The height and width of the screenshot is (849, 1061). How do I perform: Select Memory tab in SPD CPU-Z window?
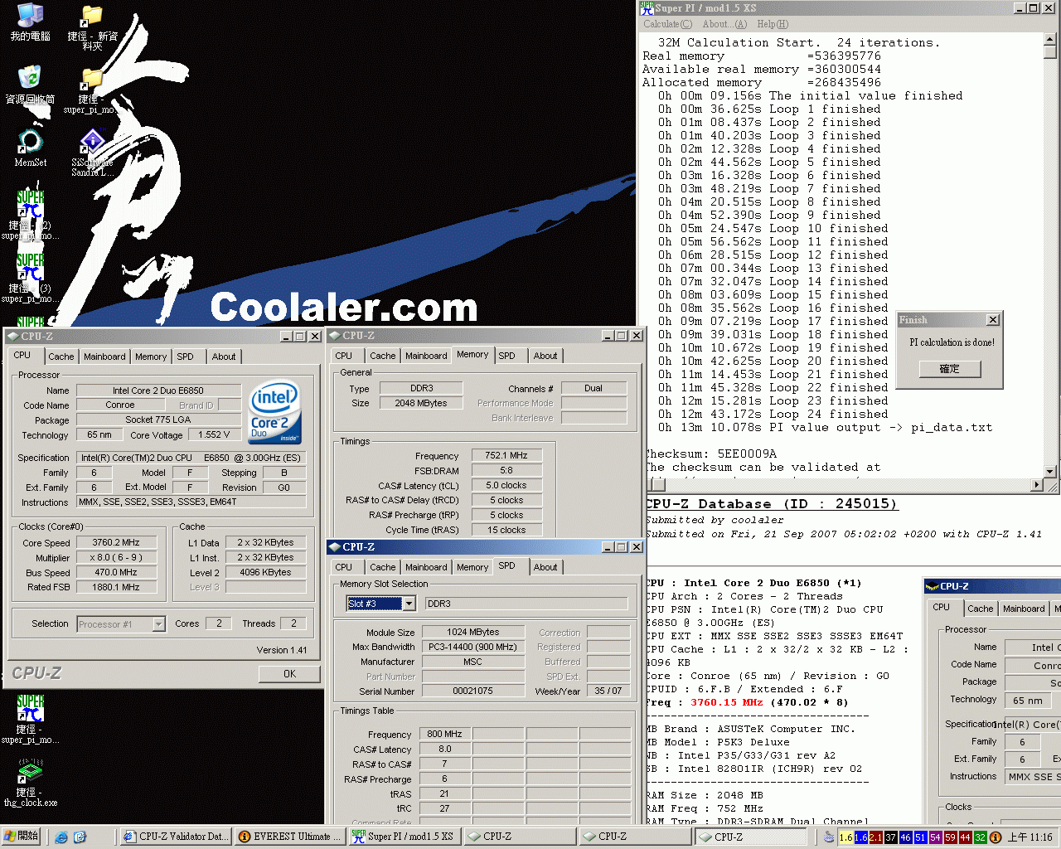click(472, 567)
